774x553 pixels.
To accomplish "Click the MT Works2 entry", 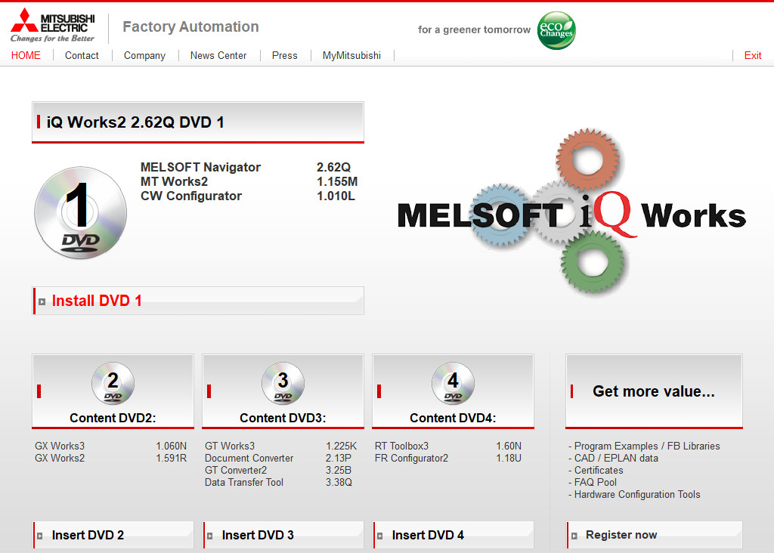I will (x=175, y=181).
